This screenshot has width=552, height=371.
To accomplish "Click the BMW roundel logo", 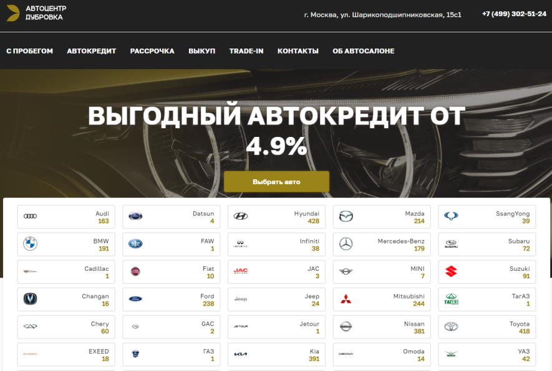I will 30,243.
